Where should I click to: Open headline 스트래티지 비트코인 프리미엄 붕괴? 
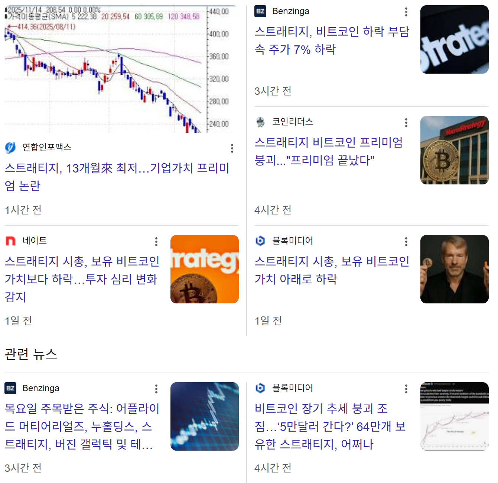tap(329, 151)
